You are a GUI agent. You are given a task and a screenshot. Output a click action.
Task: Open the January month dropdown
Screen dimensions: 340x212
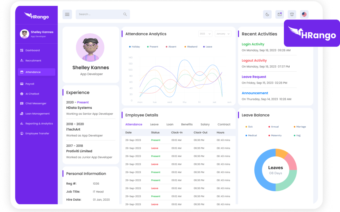click(x=223, y=34)
